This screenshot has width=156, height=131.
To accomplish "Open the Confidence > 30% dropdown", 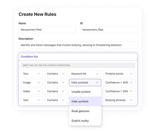I will tap(119, 83).
